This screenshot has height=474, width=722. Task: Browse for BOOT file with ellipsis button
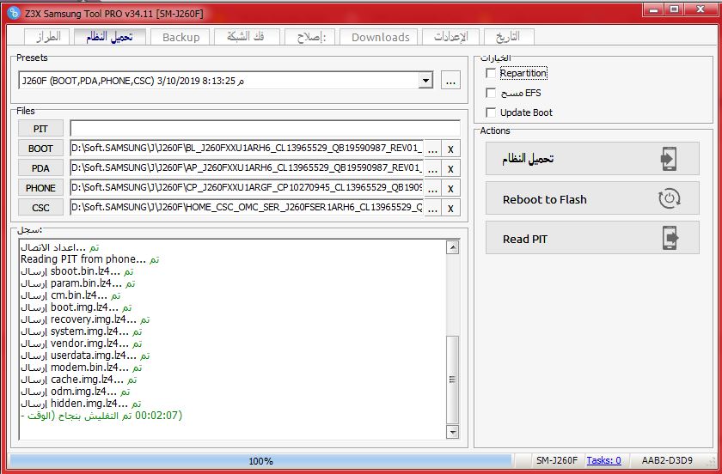pyautogui.click(x=432, y=149)
